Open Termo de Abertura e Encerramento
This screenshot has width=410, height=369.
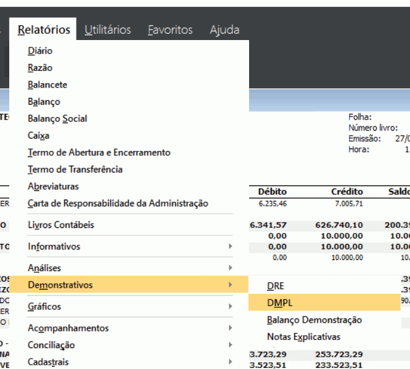pos(99,152)
